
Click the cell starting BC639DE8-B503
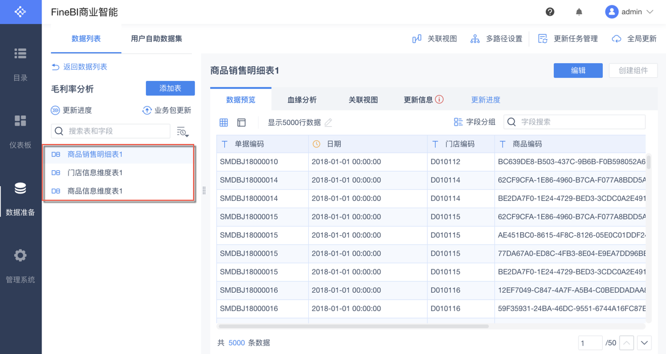570,162
